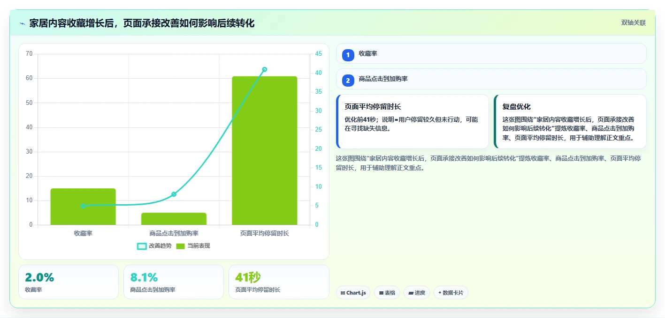Click the blue number 2 badge
The width and height of the screenshot is (665, 318).
pyautogui.click(x=348, y=81)
